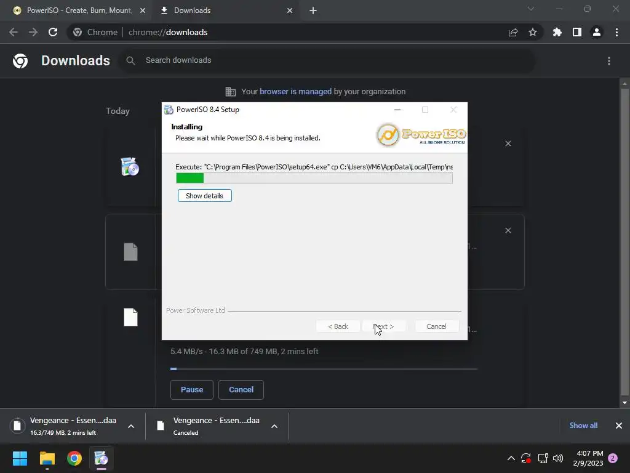Click Cancel in PowerISO Setup dialog
630x473 pixels.
436,326
